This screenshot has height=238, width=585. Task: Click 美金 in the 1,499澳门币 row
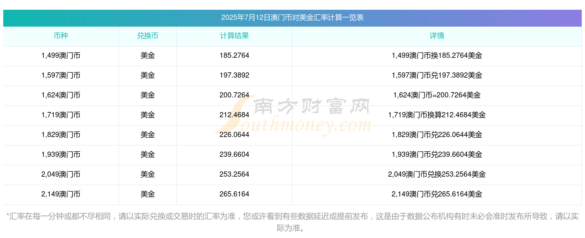(148, 56)
